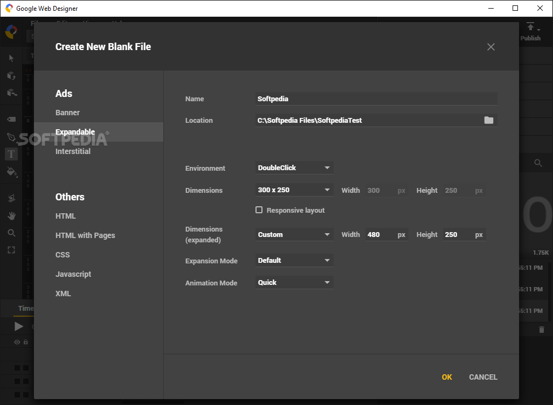Click the Publish label in top toolbar
Image resolution: width=553 pixels, height=405 pixels.
point(530,38)
